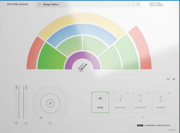Click the version number v1.7.0
The width and height of the screenshot is (180, 133).
[171, 130]
